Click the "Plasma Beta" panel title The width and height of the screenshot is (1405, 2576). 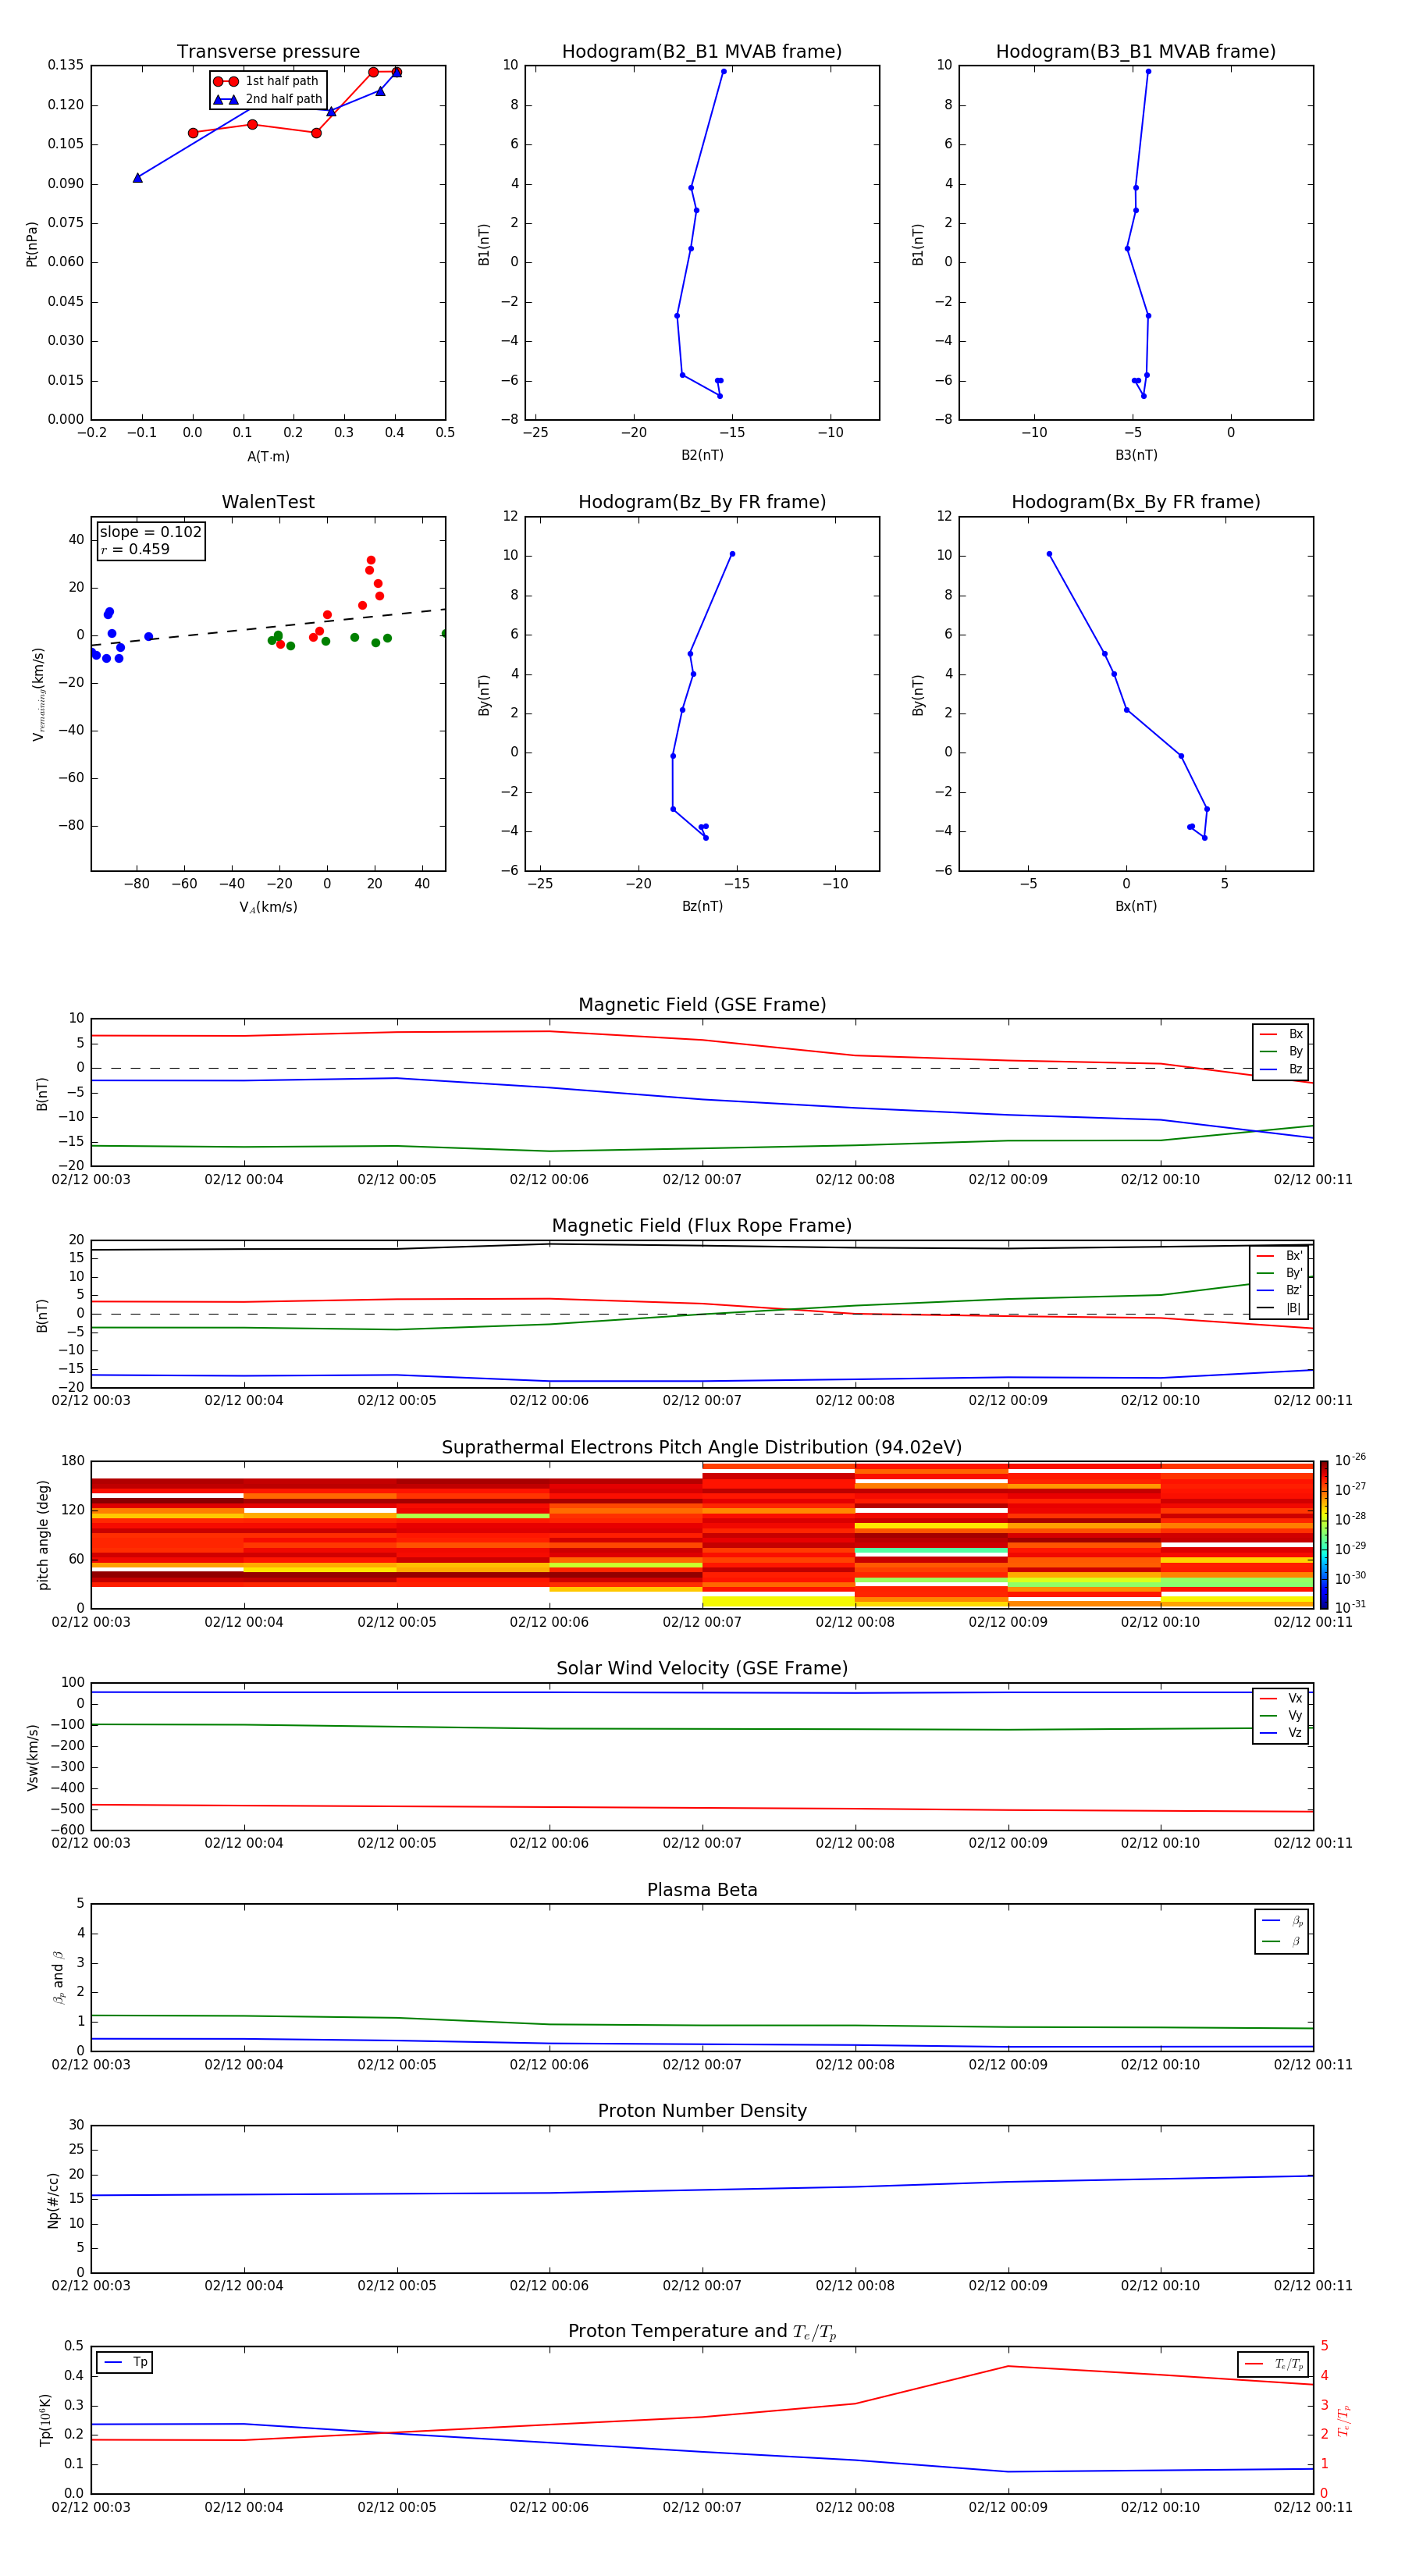pyautogui.click(x=702, y=1890)
